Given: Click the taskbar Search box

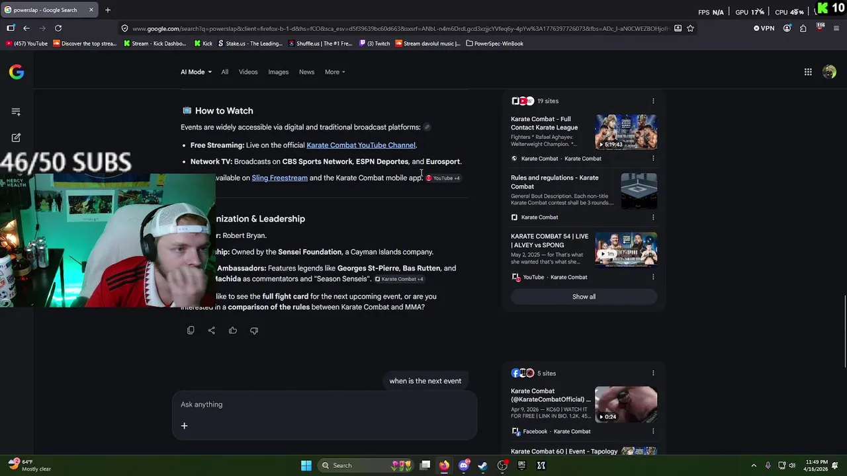Looking at the screenshot, I should [x=367, y=465].
